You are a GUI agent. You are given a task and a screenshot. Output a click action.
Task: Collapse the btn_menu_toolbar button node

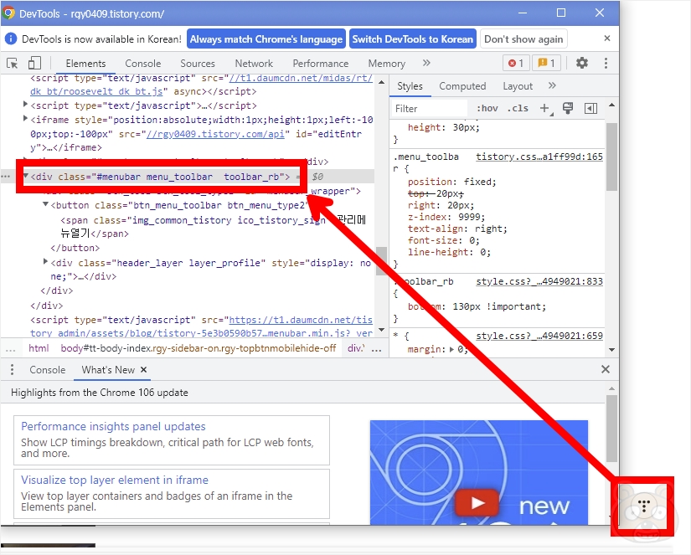(45, 205)
